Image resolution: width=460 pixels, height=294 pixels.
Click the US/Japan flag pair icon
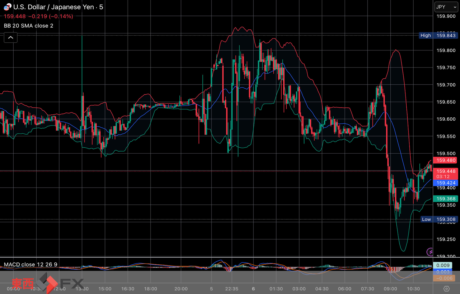click(x=7, y=7)
